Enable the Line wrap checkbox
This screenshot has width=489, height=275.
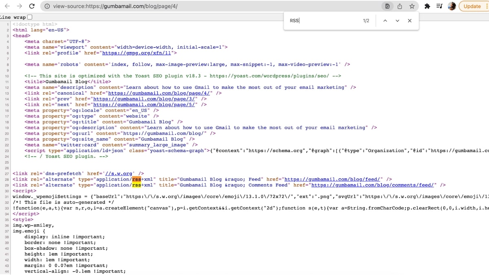pyautogui.click(x=30, y=17)
